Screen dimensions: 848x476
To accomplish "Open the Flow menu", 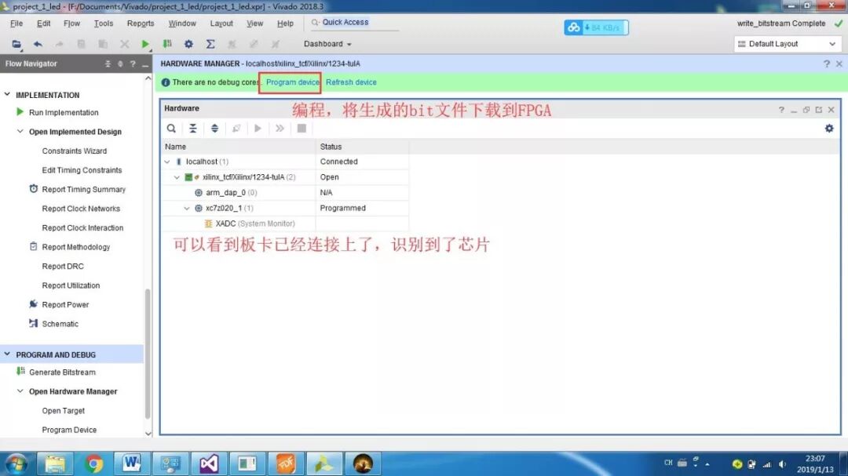I will 72,24.
